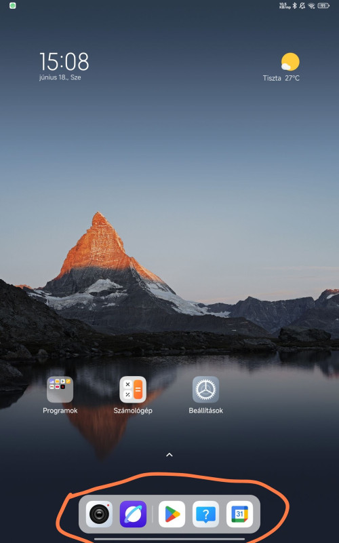The image size is (339, 543).
Task: Tap the battery indicator in the status bar
Action: coord(323,5)
